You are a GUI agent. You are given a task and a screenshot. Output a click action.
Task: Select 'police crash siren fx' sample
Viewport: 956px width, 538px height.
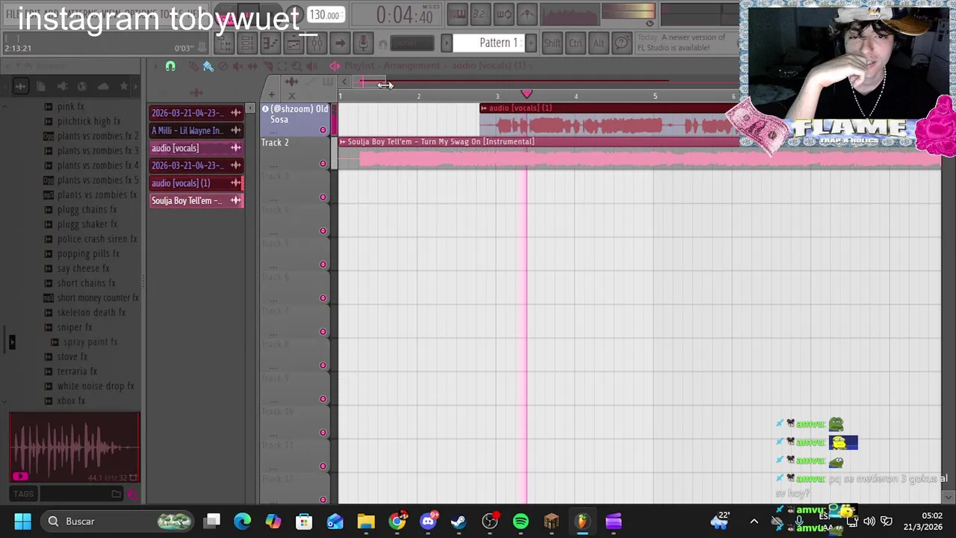coord(97,239)
